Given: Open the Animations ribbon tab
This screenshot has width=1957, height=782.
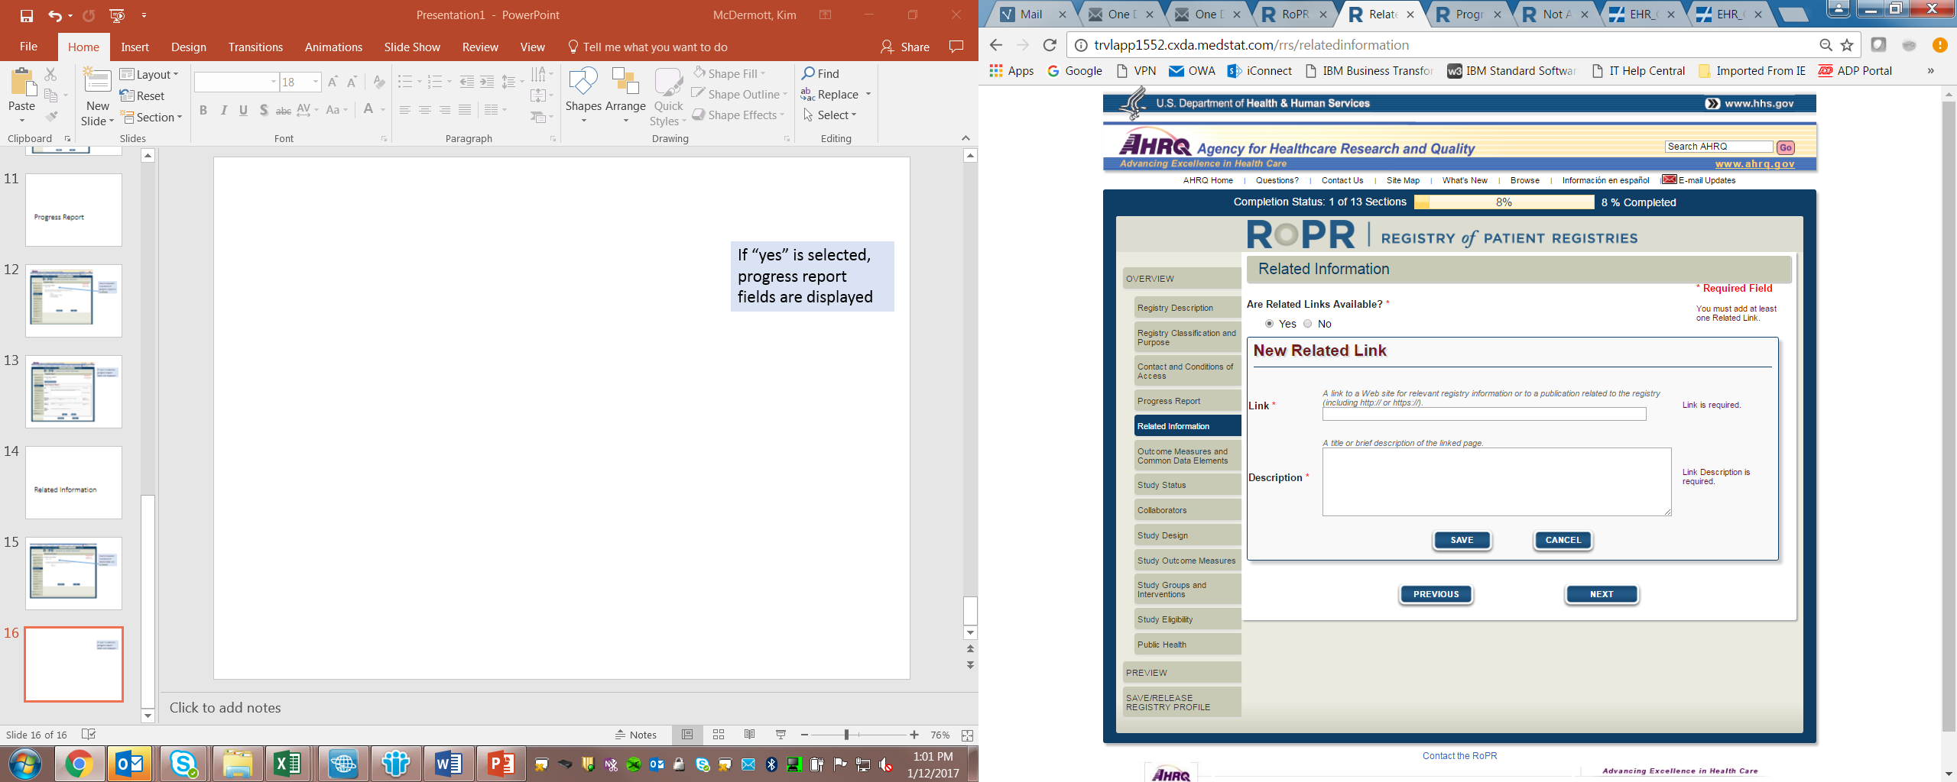Looking at the screenshot, I should (x=333, y=47).
